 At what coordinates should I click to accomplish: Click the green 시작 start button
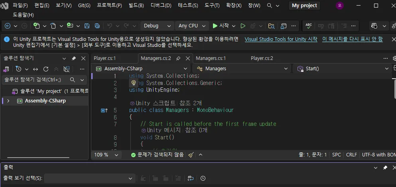221,26
